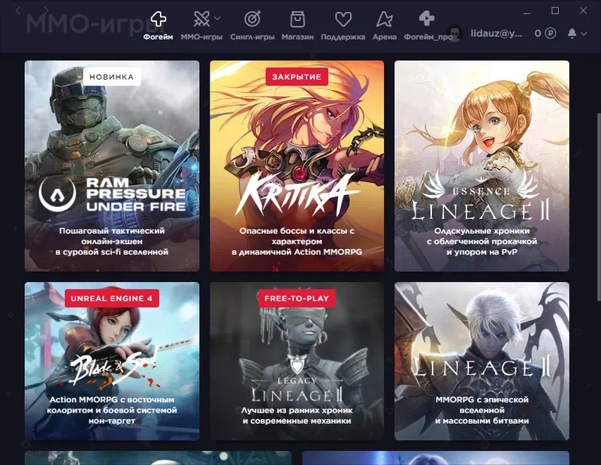Open the Kritika game card
The image size is (601, 465).
tap(297, 166)
